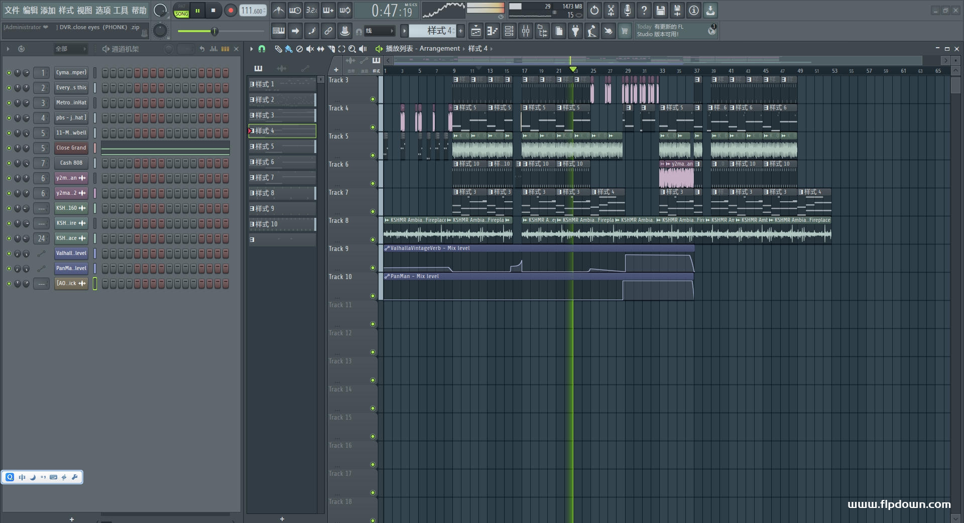Viewport: 964px width, 523px height.
Task: Select the mute tool in playlist toolbar
Action: pyautogui.click(x=310, y=49)
